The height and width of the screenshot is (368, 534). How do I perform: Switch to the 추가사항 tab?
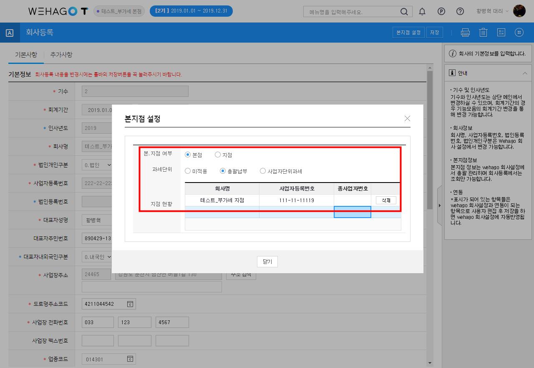[x=61, y=55]
